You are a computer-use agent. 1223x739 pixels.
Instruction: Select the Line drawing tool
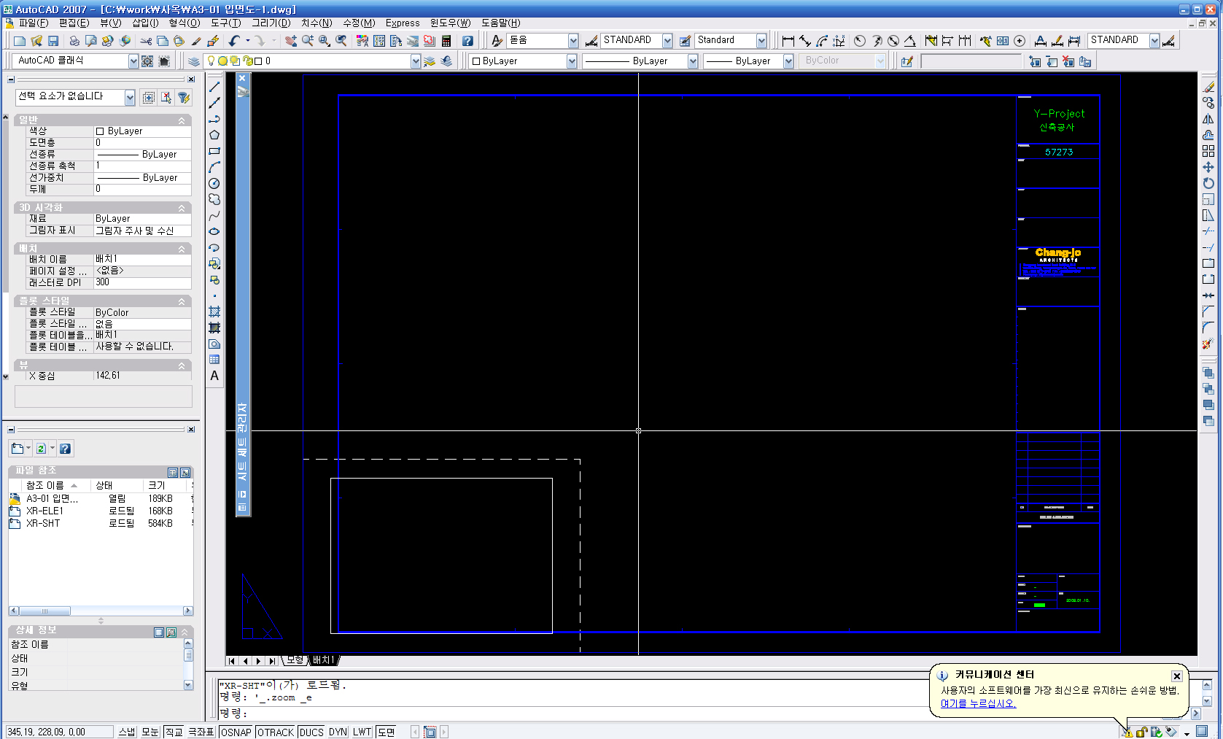click(x=214, y=87)
